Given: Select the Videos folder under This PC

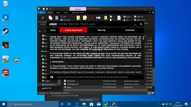Looking at the screenshot, I should pos(46,81).
